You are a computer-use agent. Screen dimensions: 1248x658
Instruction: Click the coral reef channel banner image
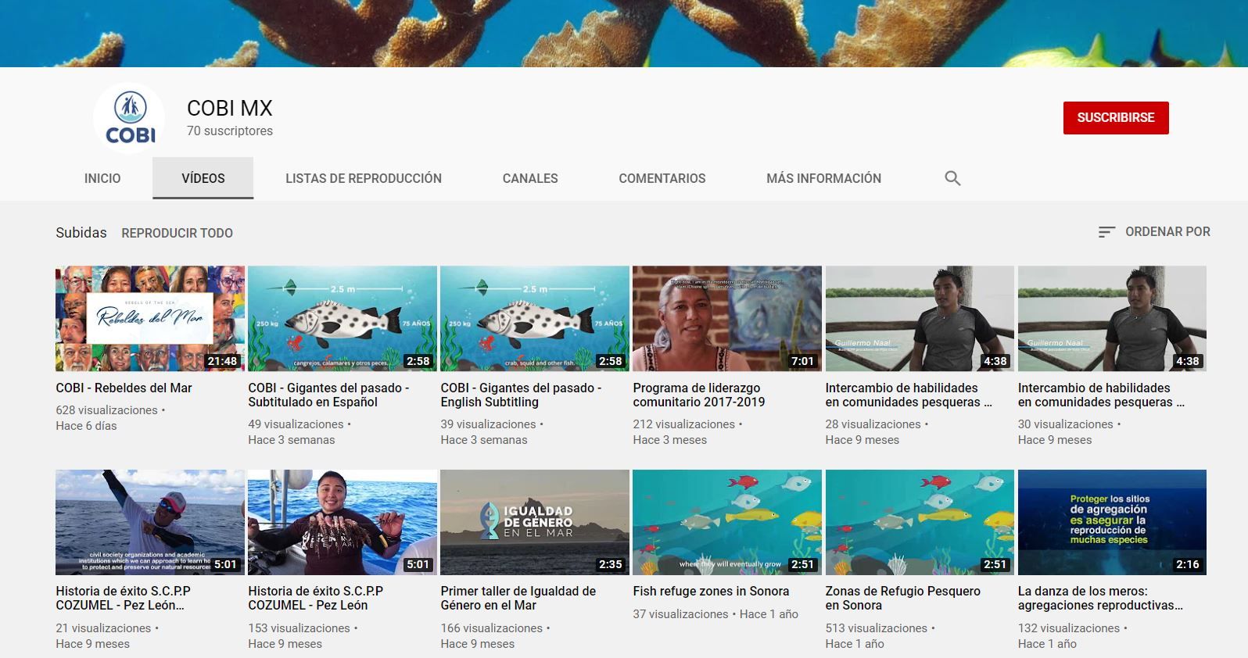click(x=624, y=33)
